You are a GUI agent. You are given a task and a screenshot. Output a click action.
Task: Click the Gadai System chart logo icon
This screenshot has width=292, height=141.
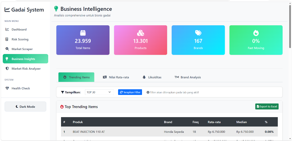click(7, 10)
